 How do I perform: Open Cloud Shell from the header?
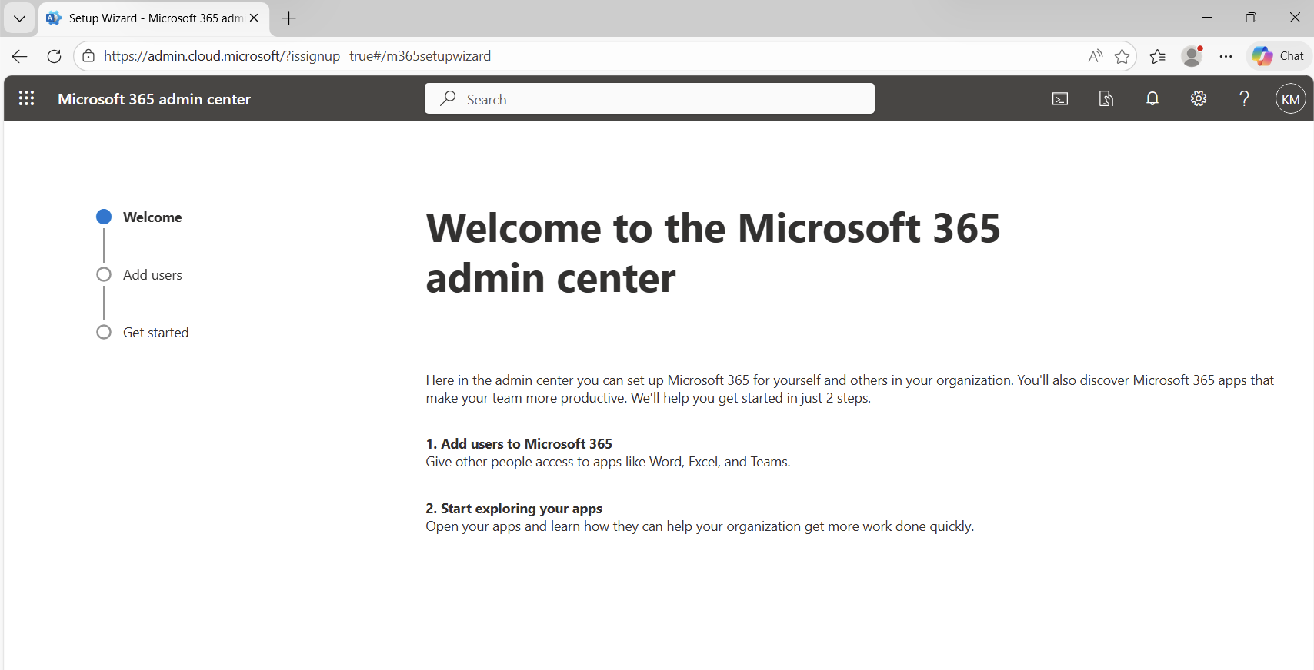1060,98
